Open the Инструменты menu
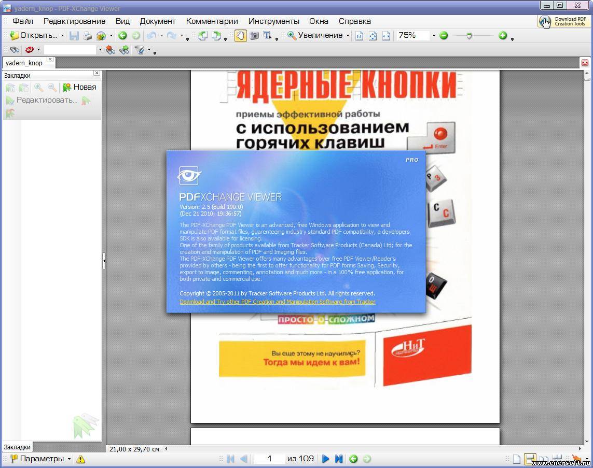This screenshot has width=593, height=468. [274, 21]
